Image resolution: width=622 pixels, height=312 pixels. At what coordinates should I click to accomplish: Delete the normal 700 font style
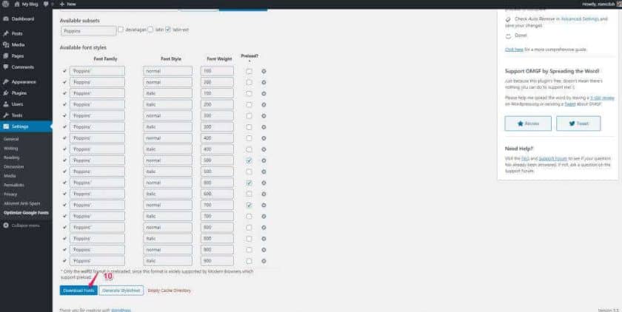point(264,205)
